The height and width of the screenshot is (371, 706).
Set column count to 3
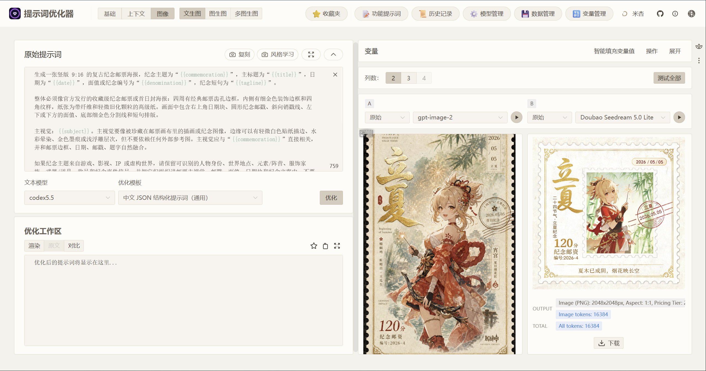pos(409,78)
